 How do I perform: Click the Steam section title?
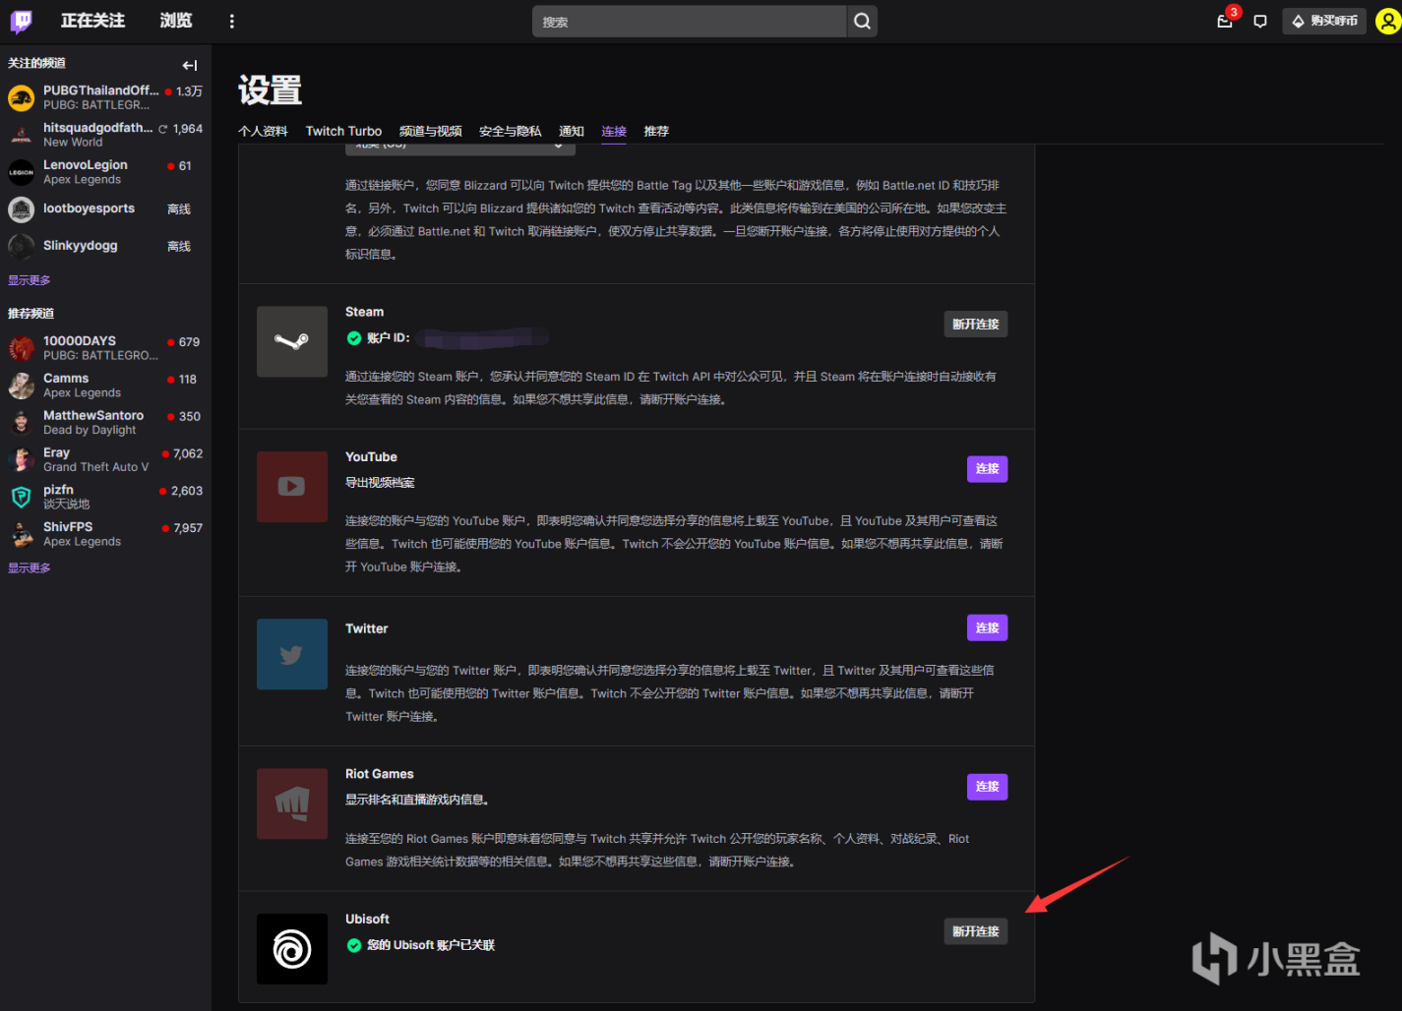(364, 312)
